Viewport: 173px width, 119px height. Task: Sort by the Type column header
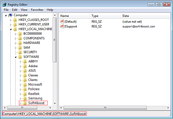(x=105, y=16)
